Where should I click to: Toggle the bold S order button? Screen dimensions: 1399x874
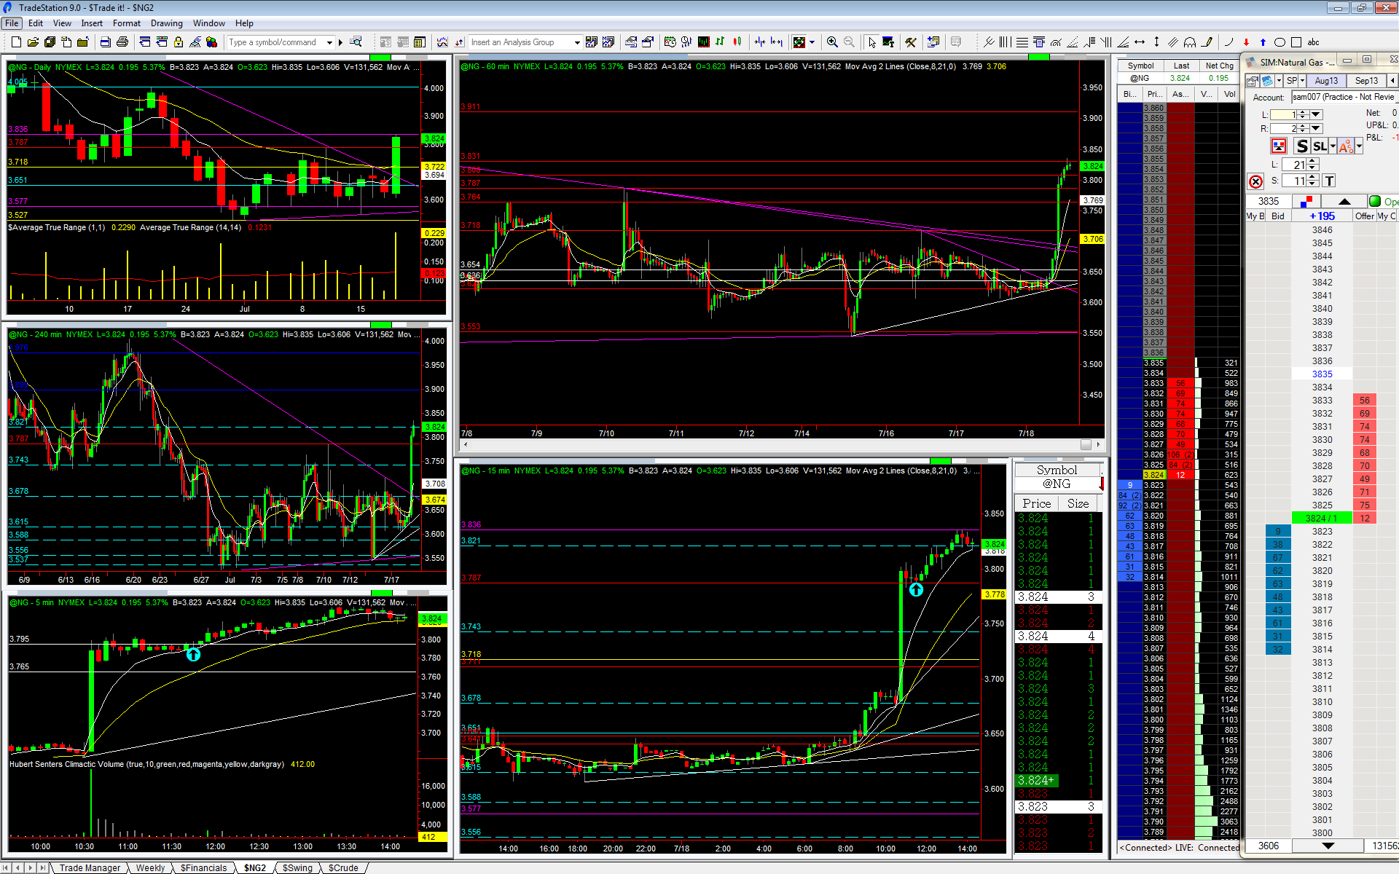tap(1302, 146)
